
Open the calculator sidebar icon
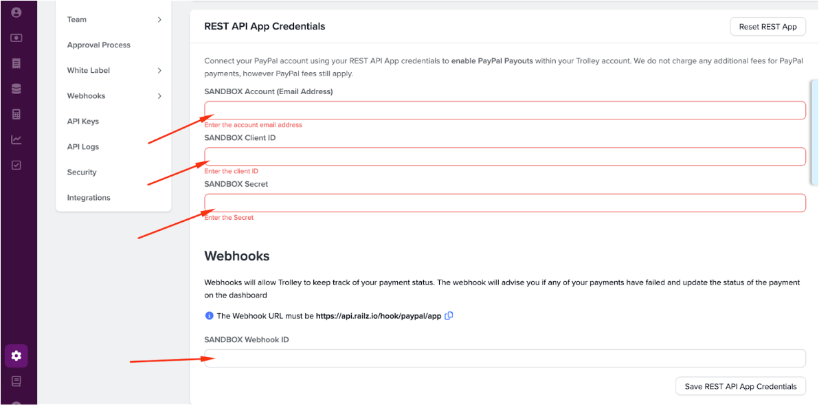16,114
